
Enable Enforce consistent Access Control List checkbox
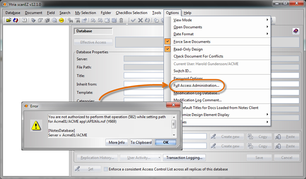click(x=106, y=169)
